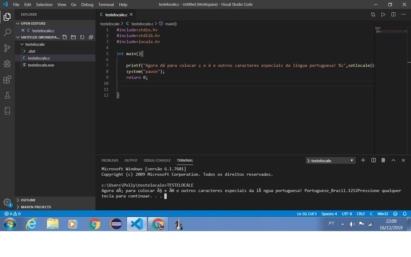Screen dimensions: 411x257
Task: Open the Test flask icon
Action: [7, 95]
